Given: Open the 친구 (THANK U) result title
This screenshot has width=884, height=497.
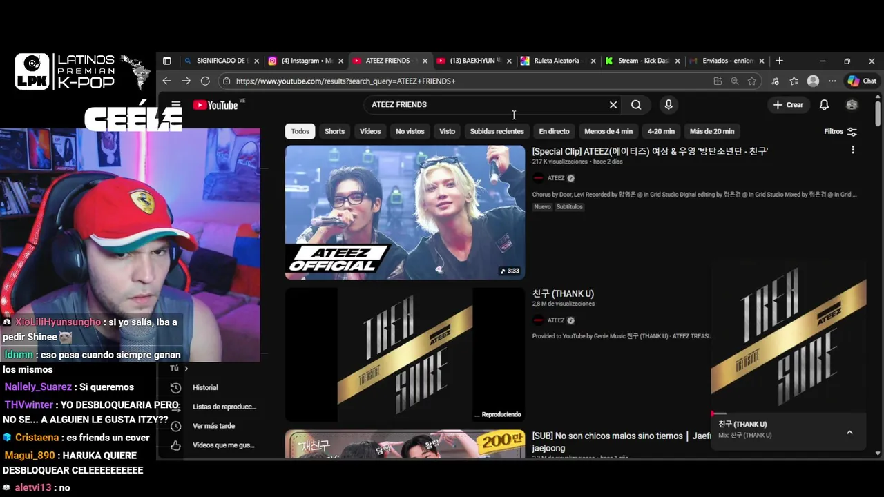Looking at the screenshot, I should tap(563, 293).
